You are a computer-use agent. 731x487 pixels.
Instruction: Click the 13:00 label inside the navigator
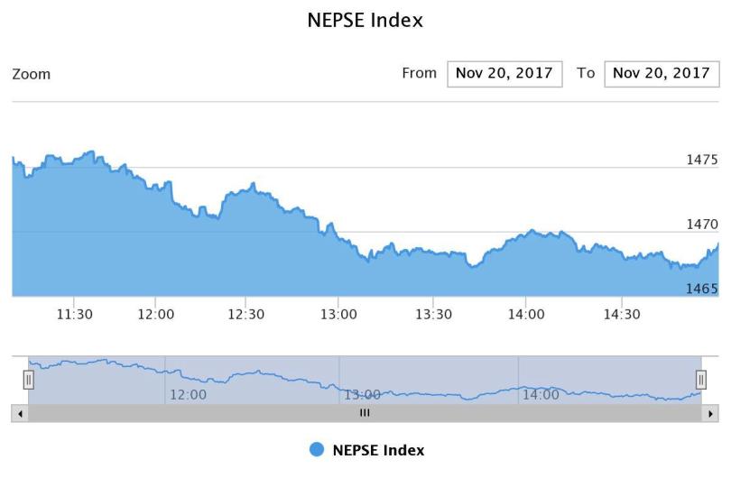[x=362, y=394]
